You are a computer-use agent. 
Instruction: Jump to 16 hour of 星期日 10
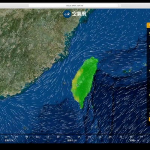click(110, 137)
